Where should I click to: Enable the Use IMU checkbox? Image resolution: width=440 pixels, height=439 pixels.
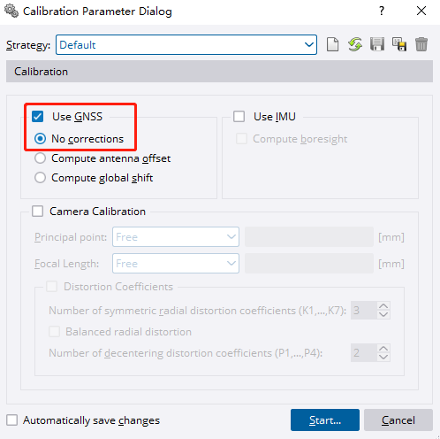pos(239,116)
